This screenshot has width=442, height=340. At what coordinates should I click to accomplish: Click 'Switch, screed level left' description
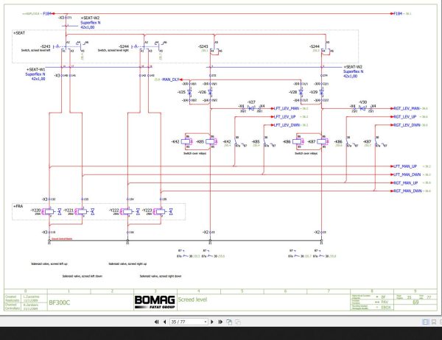coord(36,51)
